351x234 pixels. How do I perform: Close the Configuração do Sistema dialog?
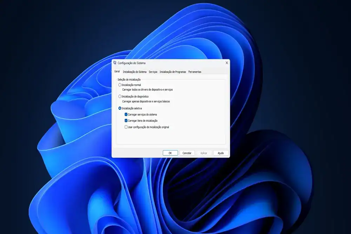pos(227,63)
